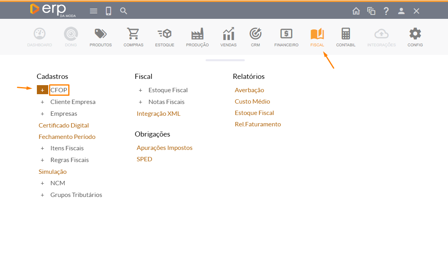Screen dimensions: 448x257
Task: Open the Contabil calculator module
Action: click(346, 35)
